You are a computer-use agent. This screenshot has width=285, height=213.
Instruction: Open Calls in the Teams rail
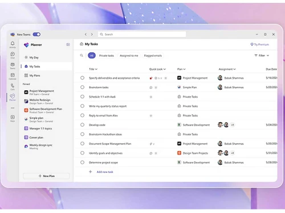click(x=13, y=87)
